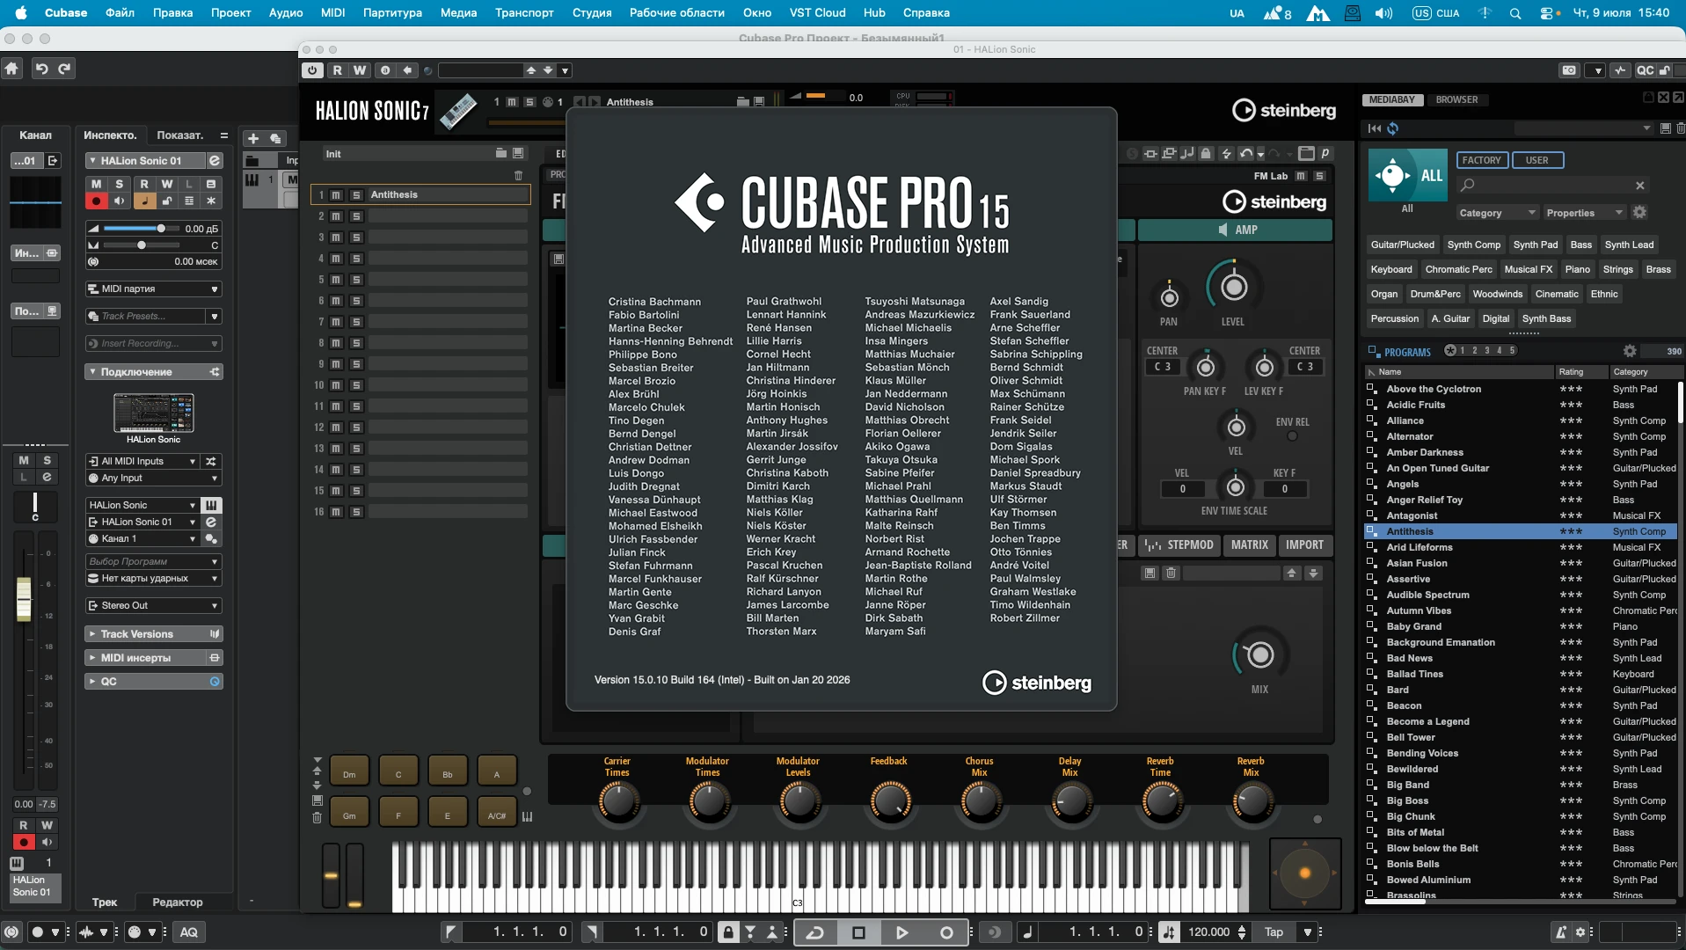
Task: Toggle plug-in Write automation W button
Action: point(360,70)
